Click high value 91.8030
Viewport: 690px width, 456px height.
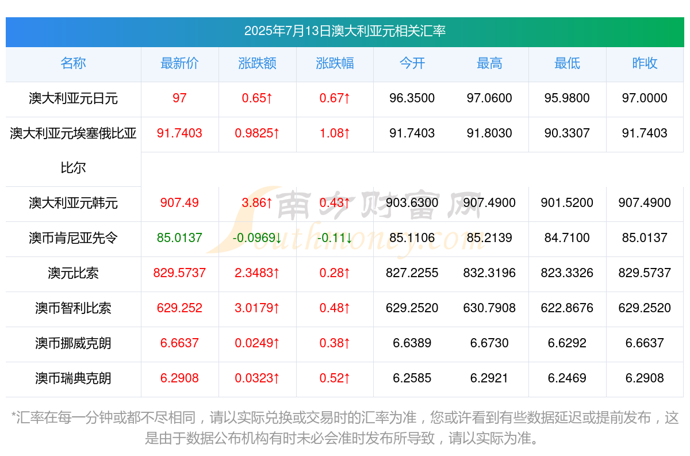pyautogui.click(x=489, y=133)
